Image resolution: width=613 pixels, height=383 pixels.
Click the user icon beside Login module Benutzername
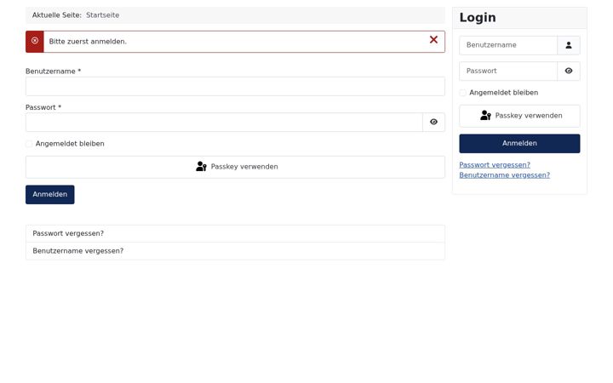pyautogui.click(x=569, y=45)
